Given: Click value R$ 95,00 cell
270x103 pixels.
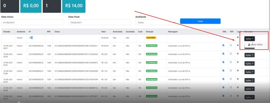Looking at the screenshot, I should click(105, 46).
